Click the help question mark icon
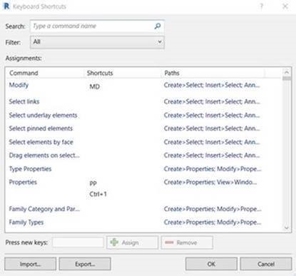The width and height of the screenshot is (296, 276). [262, 6]
